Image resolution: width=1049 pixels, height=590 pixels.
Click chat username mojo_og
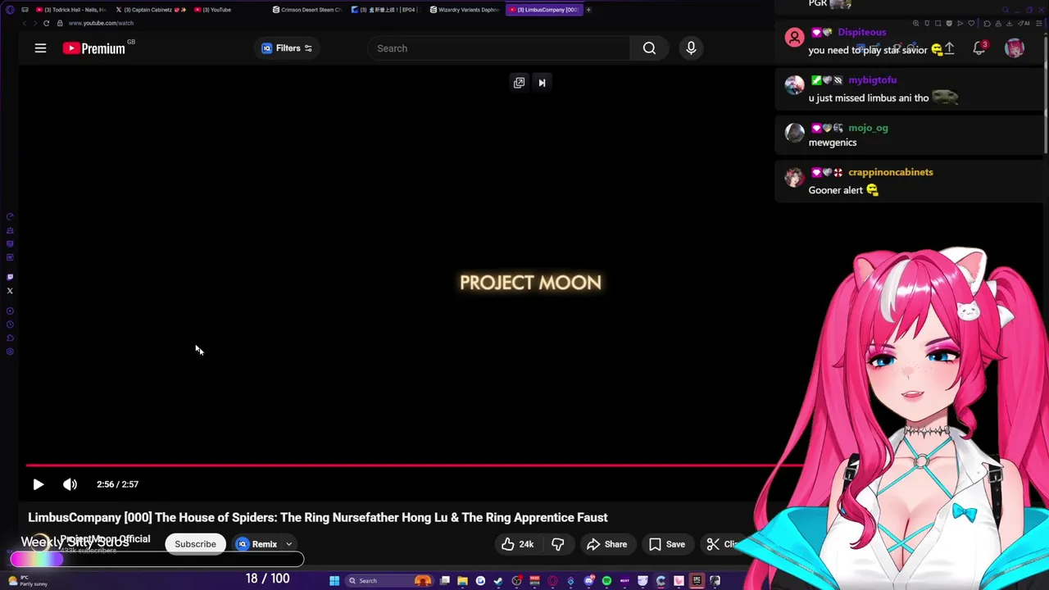[868, 128]
